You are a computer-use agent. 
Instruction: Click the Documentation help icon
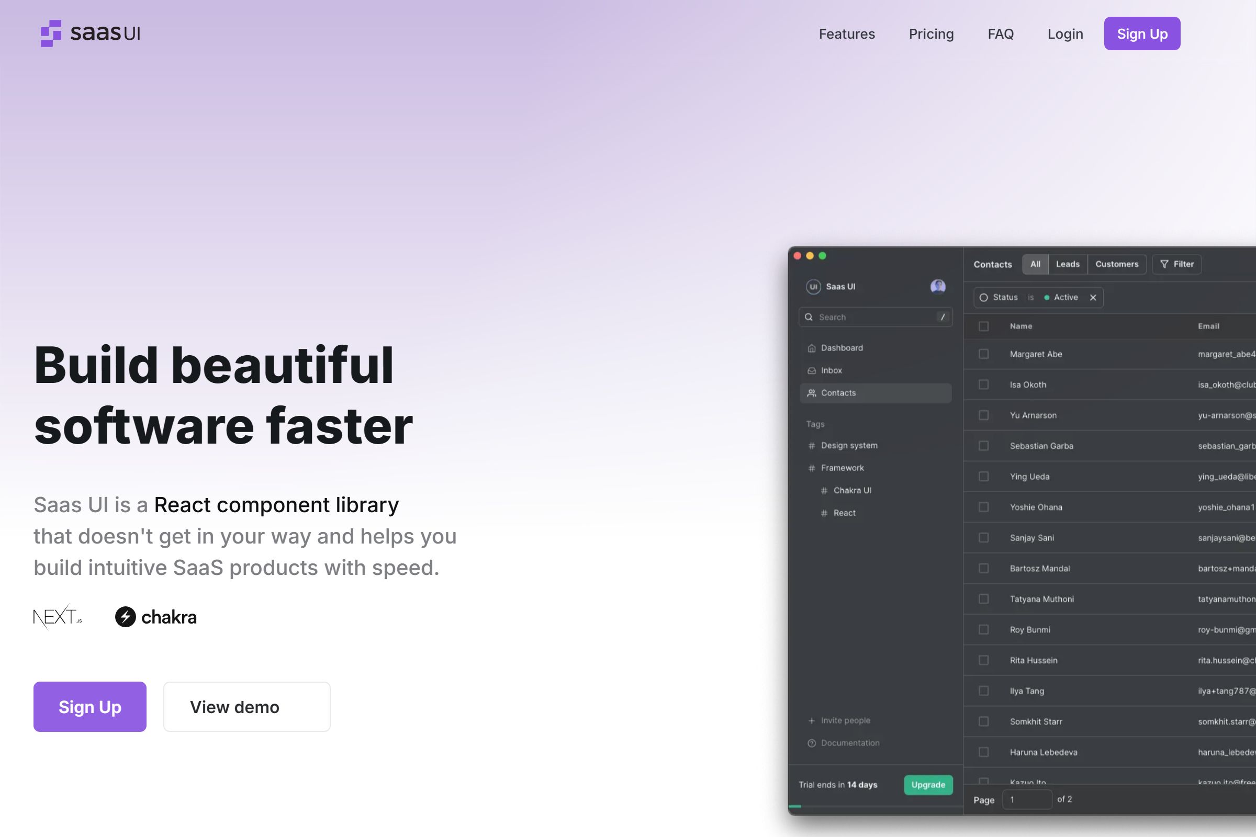812,743
